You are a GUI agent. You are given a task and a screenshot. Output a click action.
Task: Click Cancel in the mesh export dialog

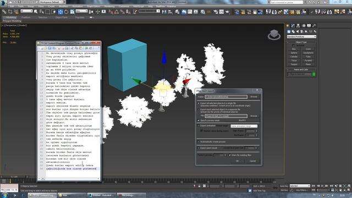tap(253, 161)
